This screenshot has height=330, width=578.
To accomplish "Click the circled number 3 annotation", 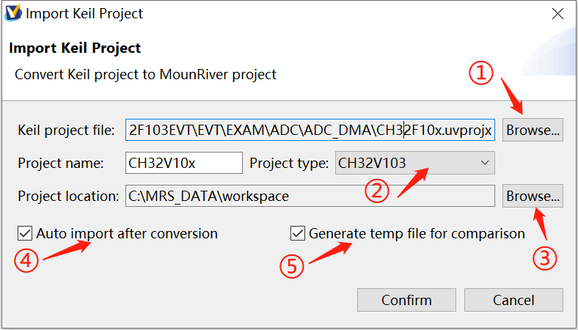I will click(x=545, y=257).
